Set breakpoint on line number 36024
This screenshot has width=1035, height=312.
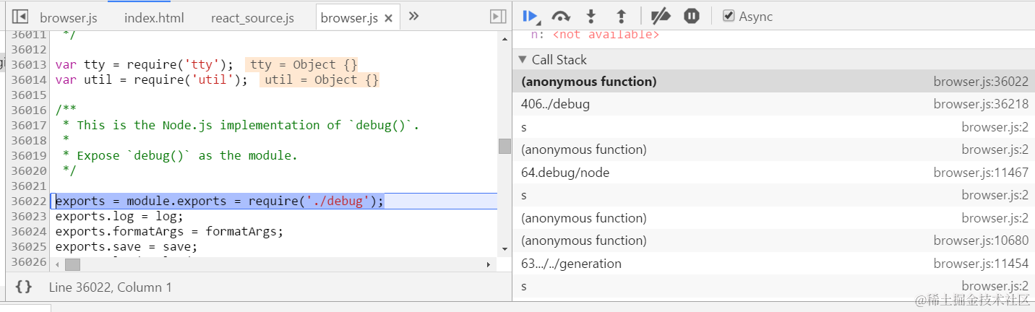tap(29, 231)
